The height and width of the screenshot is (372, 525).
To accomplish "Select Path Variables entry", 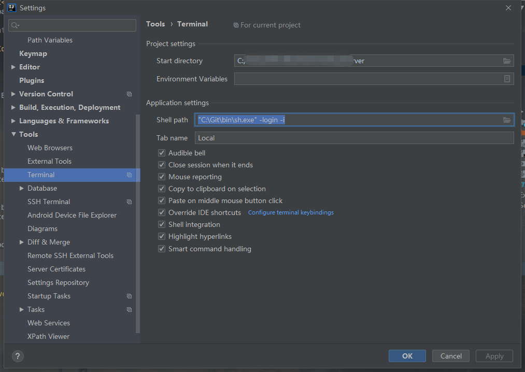I will coord(50,40).
